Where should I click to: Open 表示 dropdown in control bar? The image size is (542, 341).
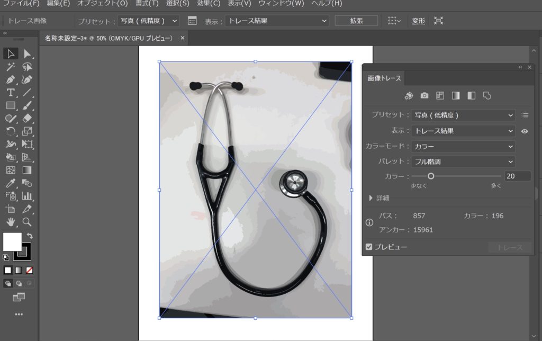[277, 21]
